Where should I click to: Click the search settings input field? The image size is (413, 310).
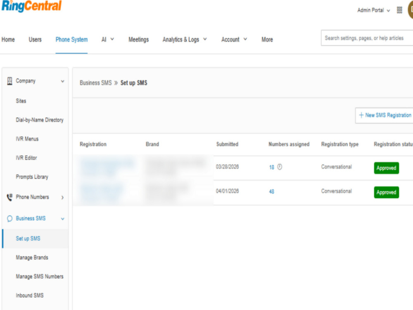[367, 38]
